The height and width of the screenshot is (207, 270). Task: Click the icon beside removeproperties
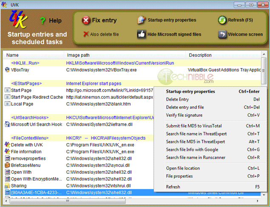pyautogui.click(x=7, y=158)
